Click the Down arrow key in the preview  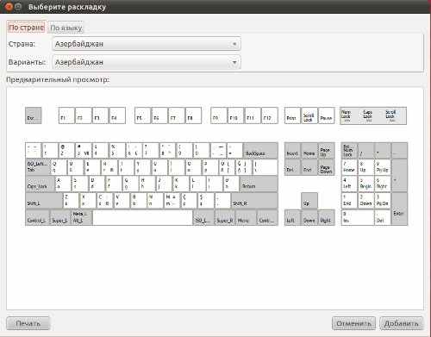tap(309, 217)
